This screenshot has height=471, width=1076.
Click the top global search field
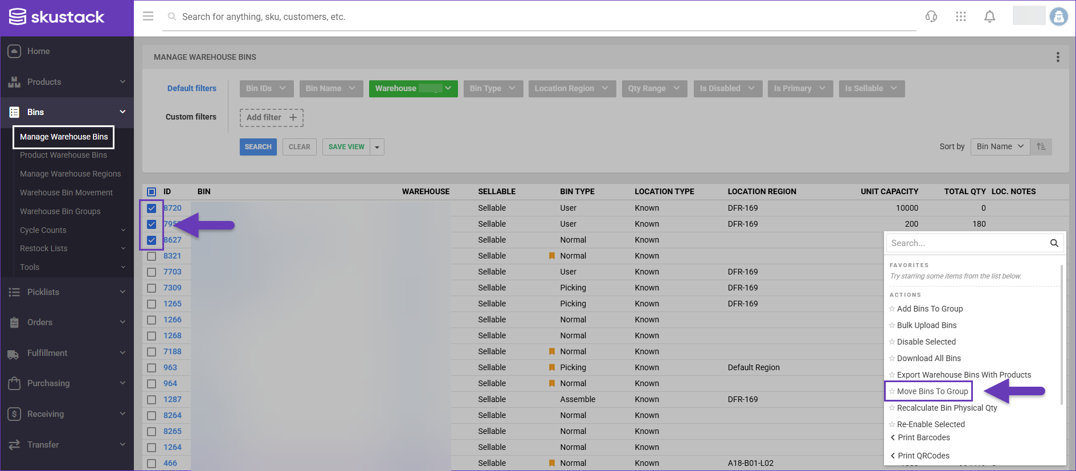coord(541,17)
